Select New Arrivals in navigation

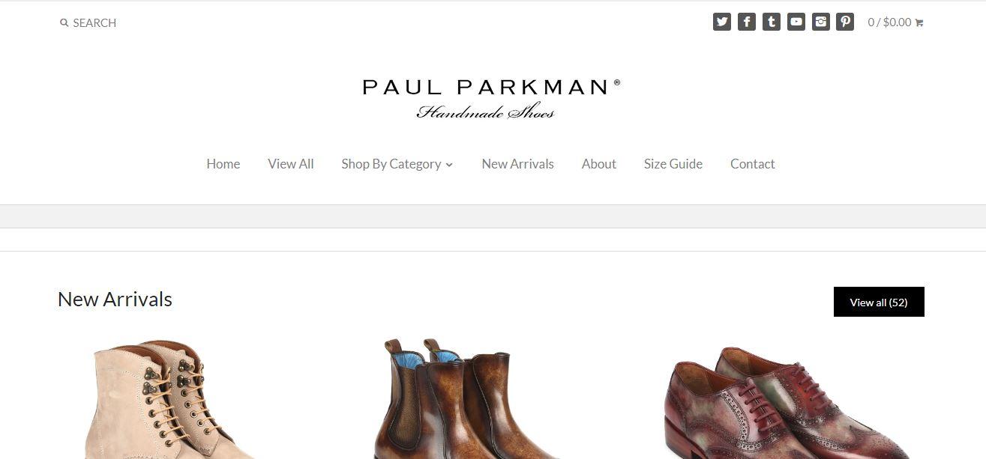(517, 164)
